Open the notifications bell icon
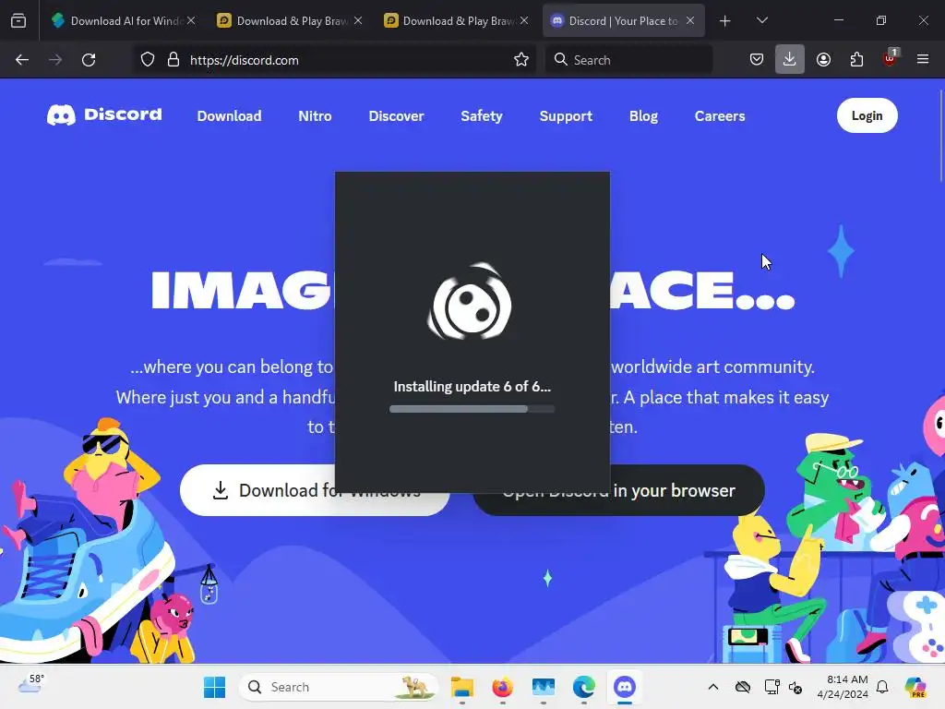This screenshot has width=945, height=709. click(x=882, y=687)
